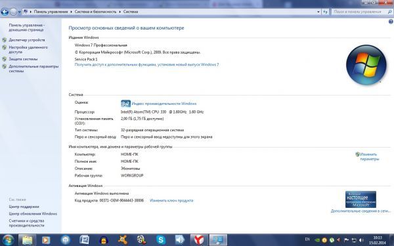Click the control panel search field
The width and height of the screenshot is (394, 246).
(x=360, y=12)
